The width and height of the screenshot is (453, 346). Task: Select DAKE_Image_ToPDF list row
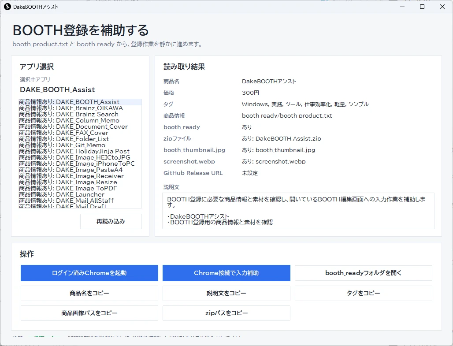click(x=80, y=188)
